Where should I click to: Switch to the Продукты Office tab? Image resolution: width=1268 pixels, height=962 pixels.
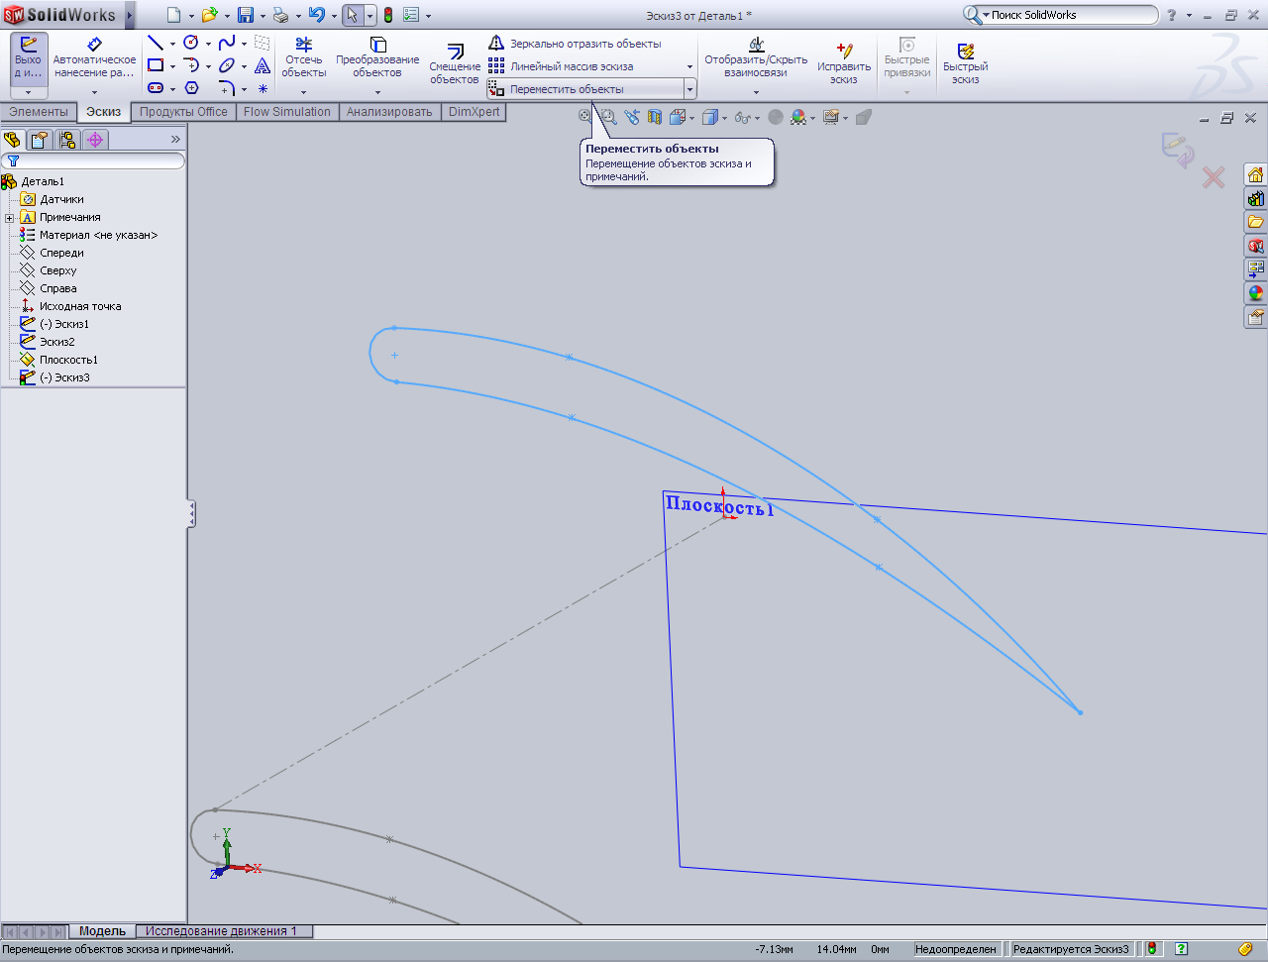(x=183, y=112)
